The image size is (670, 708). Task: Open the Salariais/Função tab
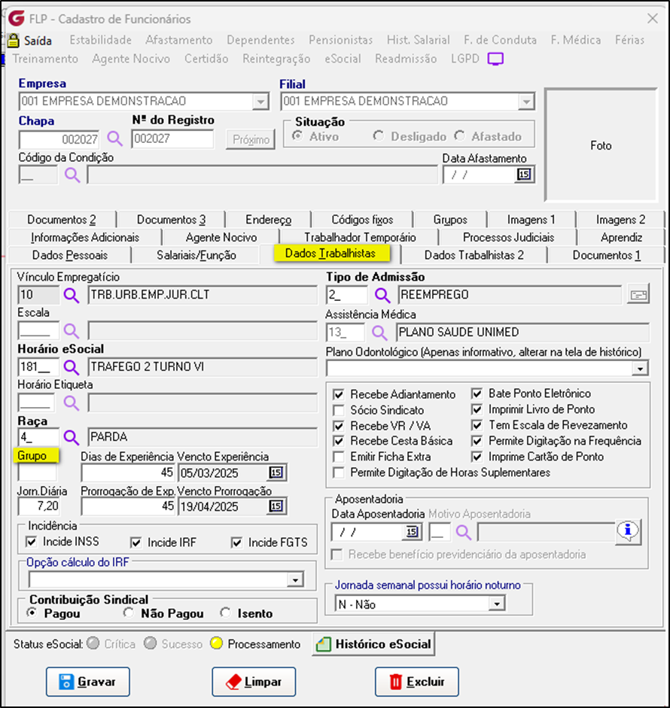[196, 255]
